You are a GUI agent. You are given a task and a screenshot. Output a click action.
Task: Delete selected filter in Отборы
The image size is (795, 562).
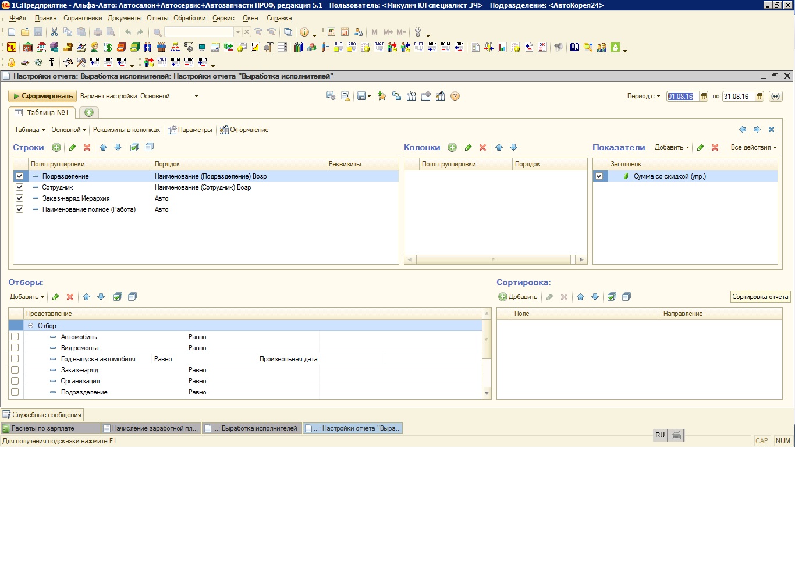[x=70, y=297]
